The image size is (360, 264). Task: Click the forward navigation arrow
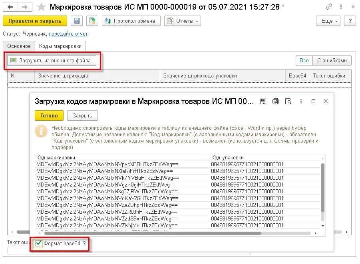click(23, 7)
